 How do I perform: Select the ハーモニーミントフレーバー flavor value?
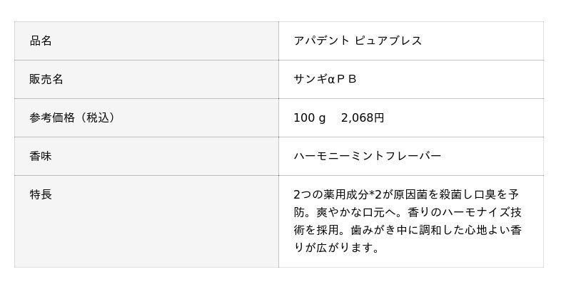[368, 156]
